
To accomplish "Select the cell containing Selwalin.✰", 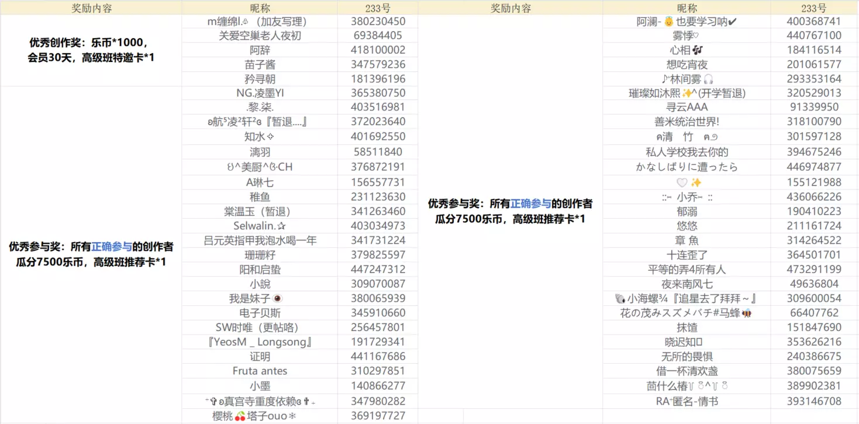I will point(260,226).
